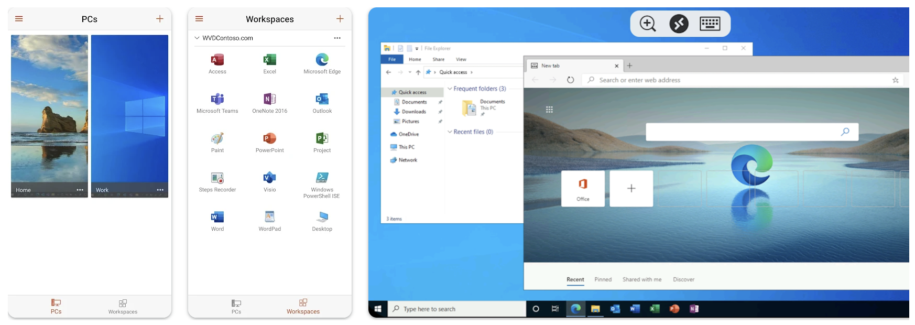
Task: Launch Microsoft Teams remote app
Action: point(217,103)
